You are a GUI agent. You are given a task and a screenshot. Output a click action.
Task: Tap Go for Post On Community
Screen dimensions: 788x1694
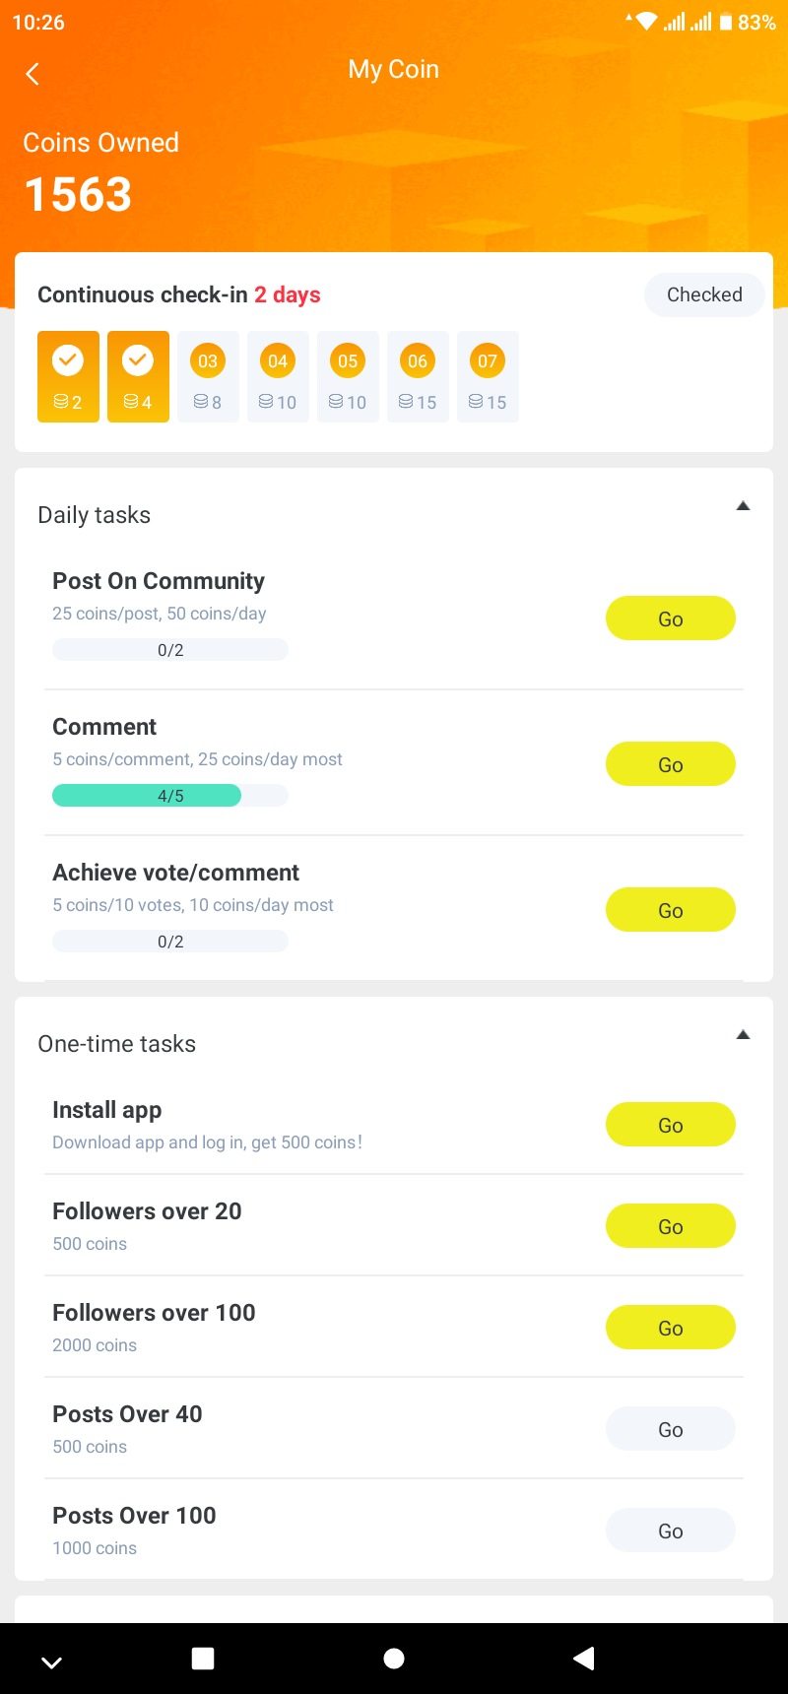pos(670,619)
